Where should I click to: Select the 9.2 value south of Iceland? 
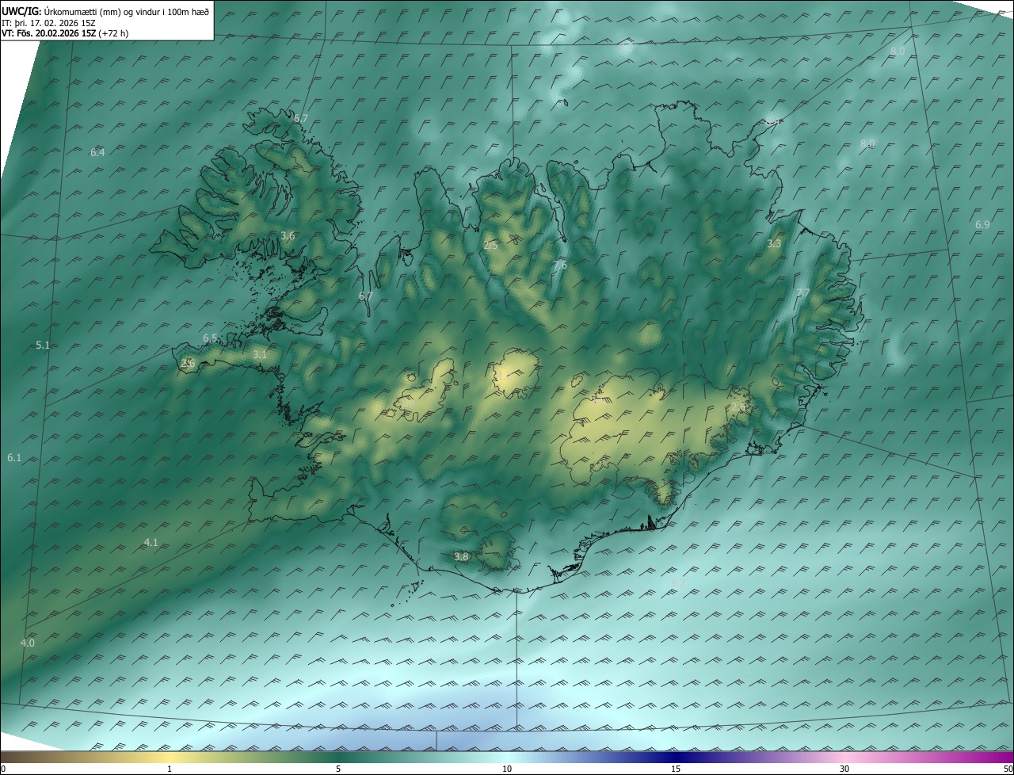pos(678,582)
